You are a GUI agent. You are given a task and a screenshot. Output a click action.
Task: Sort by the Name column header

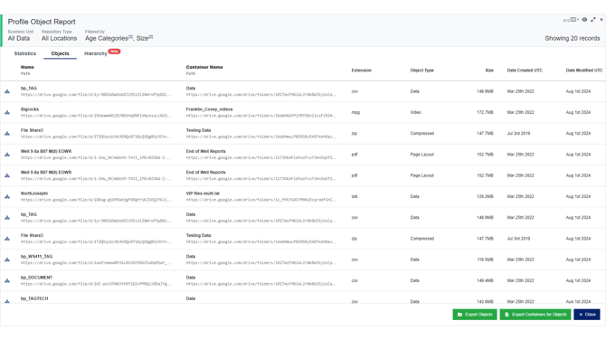coord(27,67)
